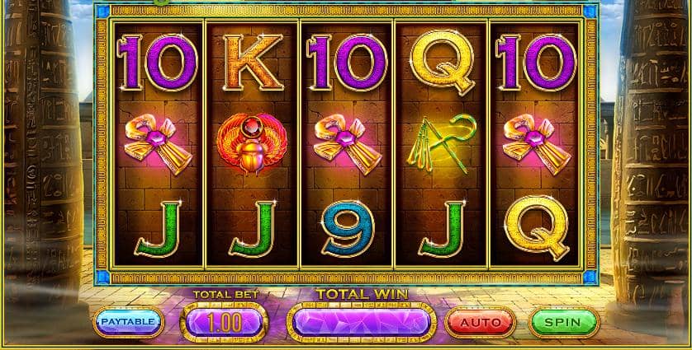Click the pink knot amulet on third reel
Image resolution: width=692 pixels, height=350 pixels.
click(x=348, y=144)
